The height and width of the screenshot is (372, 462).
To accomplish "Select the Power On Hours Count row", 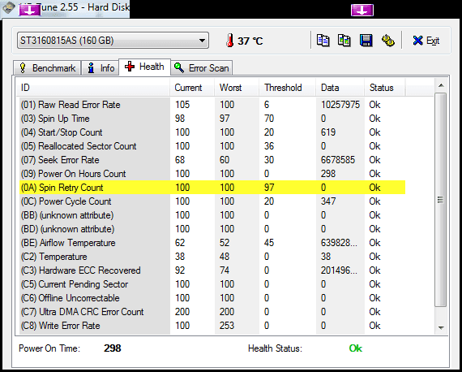I will (x=212, y=174).
